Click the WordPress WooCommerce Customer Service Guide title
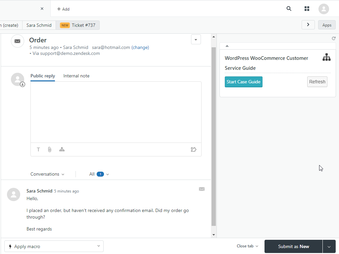The image size is (339, 254). [266, 63]
